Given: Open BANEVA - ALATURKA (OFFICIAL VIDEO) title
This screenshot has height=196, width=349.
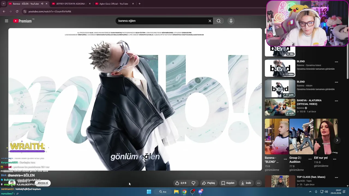Looking at the screenshot, I should tap(309, 102).
